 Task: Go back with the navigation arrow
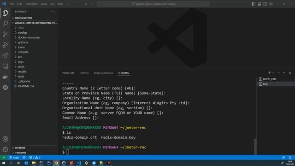tap(86, 4)
